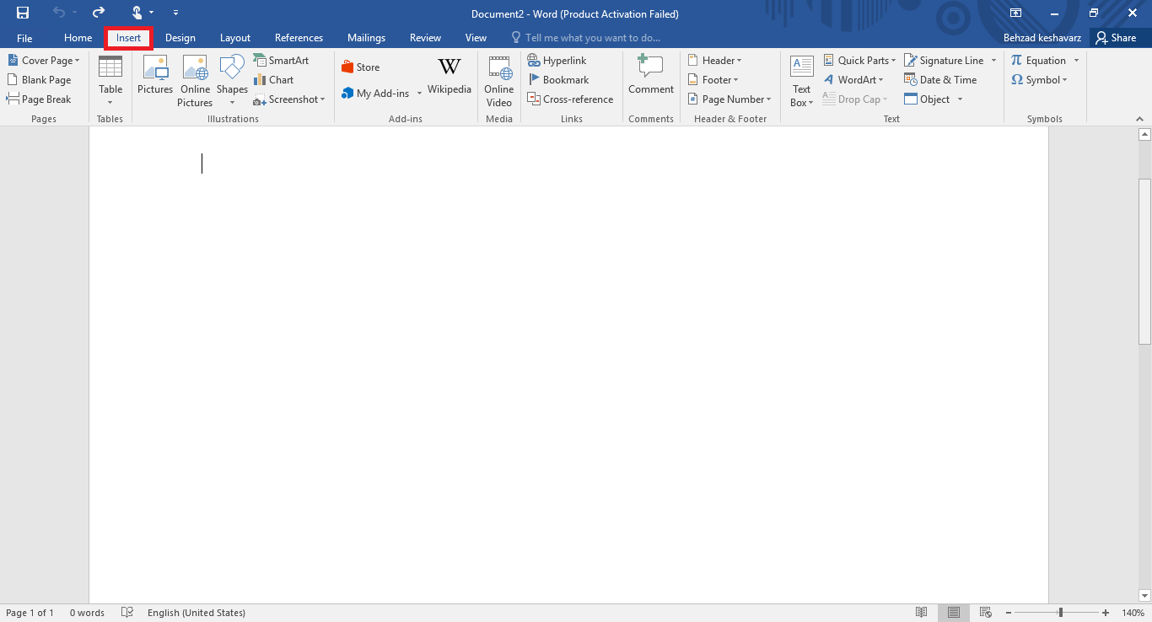
Task: Open the Office Store add-ins
Action: (361, 67)
